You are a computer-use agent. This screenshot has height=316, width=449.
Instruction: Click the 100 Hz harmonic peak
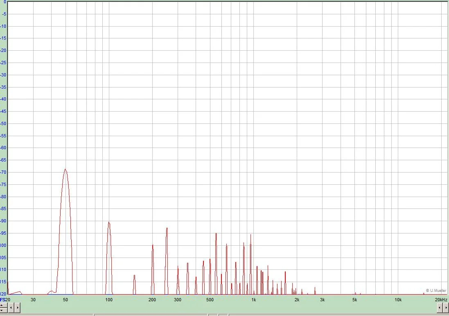(108, 223)
